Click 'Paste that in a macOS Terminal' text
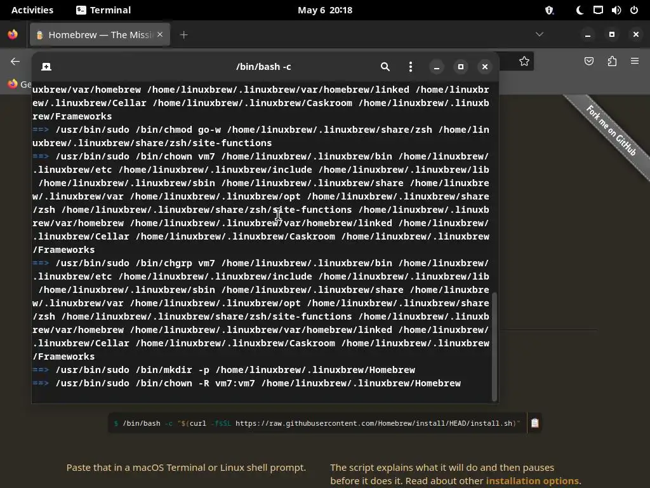650x488 pixels. click(x=186, y=468)
